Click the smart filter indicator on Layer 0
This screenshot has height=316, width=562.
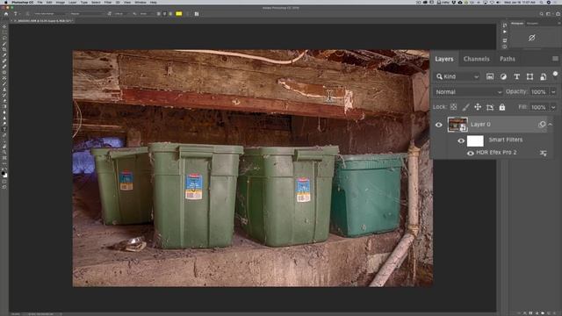[x=542, y=125]
